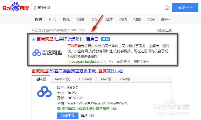Select the 电脑版 download tab
This screenshot has height=120, width=201.
(41, 79)
